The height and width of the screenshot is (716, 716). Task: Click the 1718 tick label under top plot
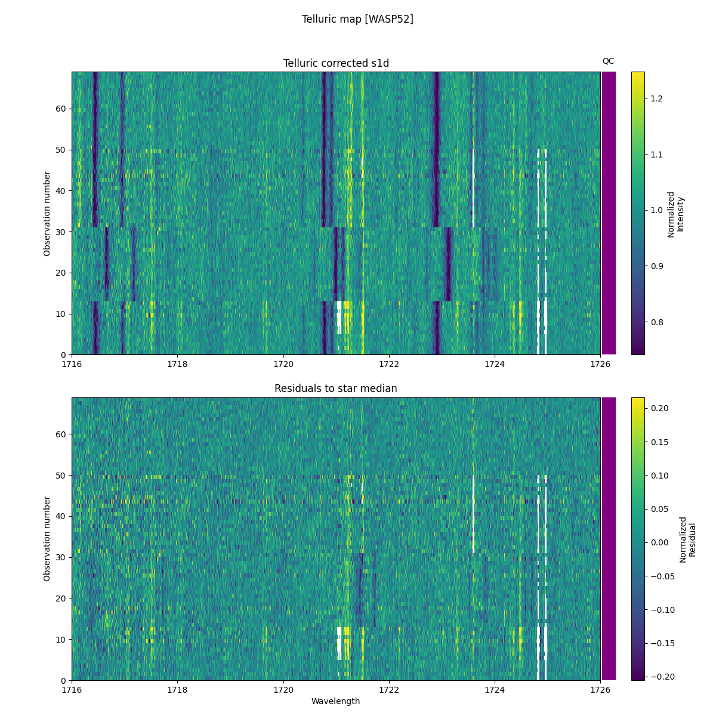(177, 364)
